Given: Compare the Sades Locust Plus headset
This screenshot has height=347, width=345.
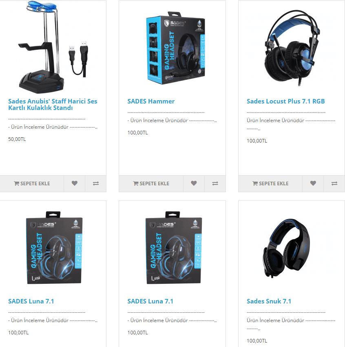Looking at the screenshot, I should [x=334, y=183].
